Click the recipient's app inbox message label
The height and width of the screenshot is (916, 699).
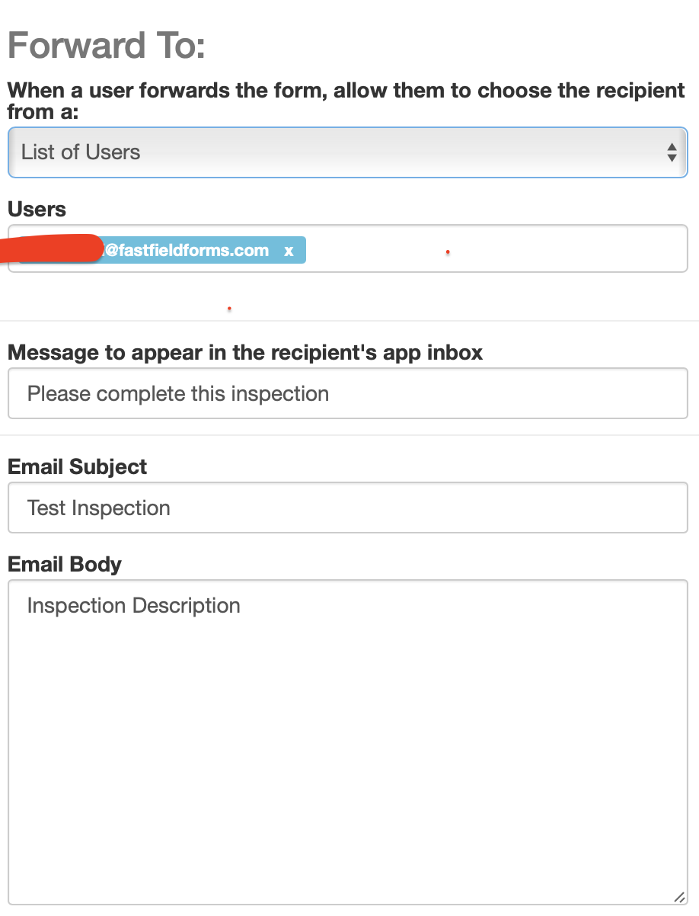point(245,353)
